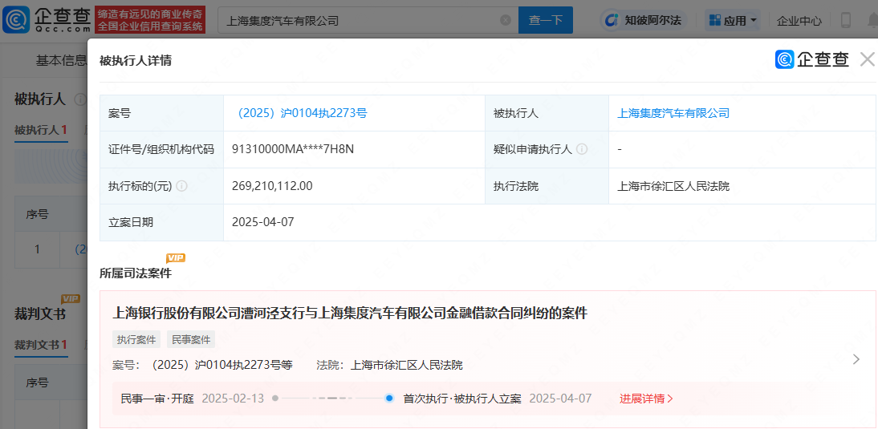Click info icon beside 执行标的(元)
878x429 pixels.
(x=181, y=186)
